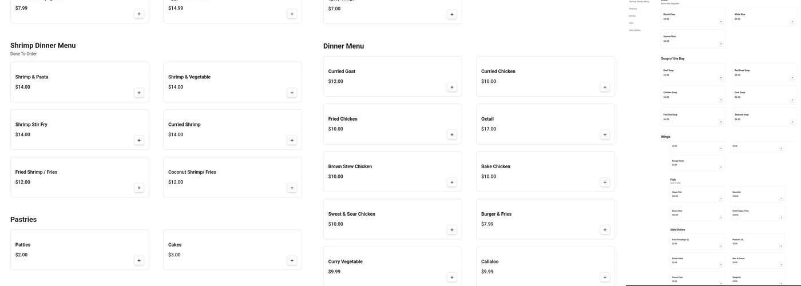
Task: Add Brown Stew Chicken to cart
Action: (452, 182)
